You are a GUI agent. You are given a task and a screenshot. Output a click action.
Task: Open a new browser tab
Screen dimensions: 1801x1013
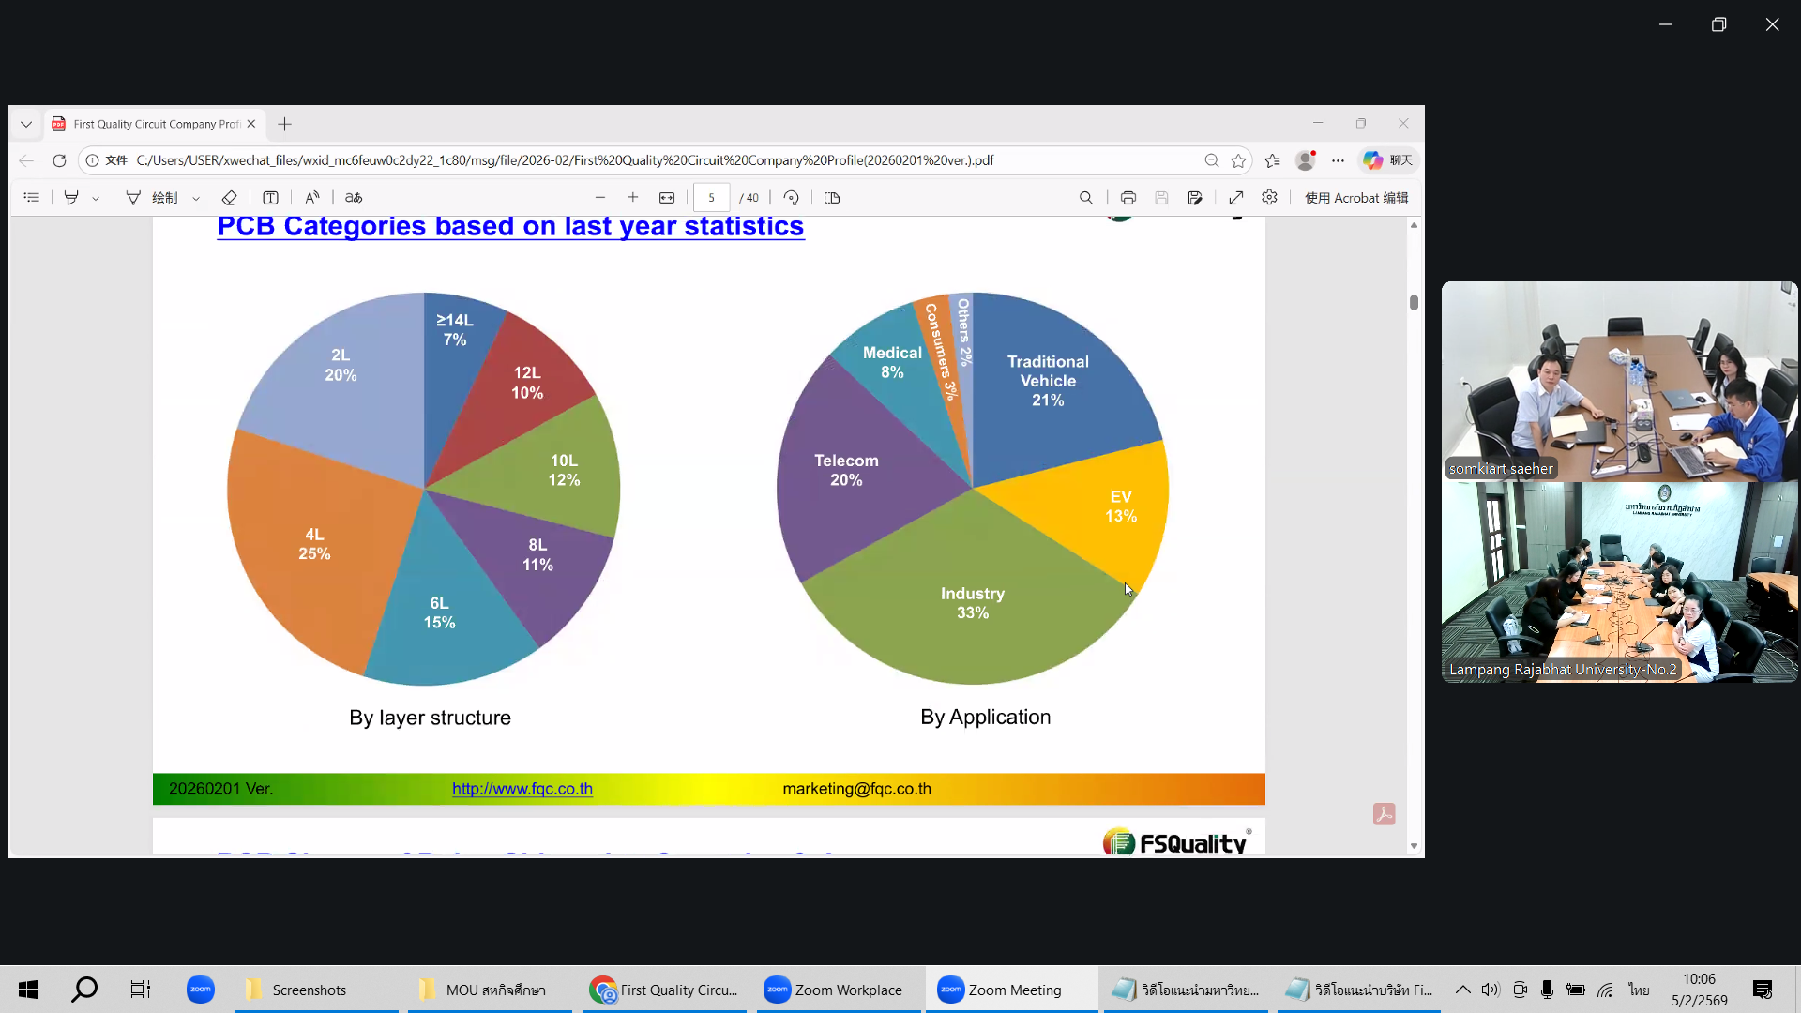coord(285,124)
